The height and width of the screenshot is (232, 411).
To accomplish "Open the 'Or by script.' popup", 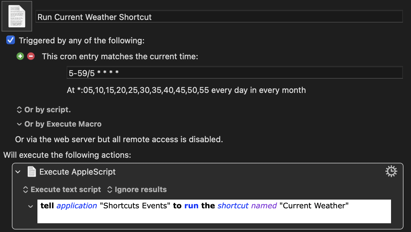I will tap(44, 110).
